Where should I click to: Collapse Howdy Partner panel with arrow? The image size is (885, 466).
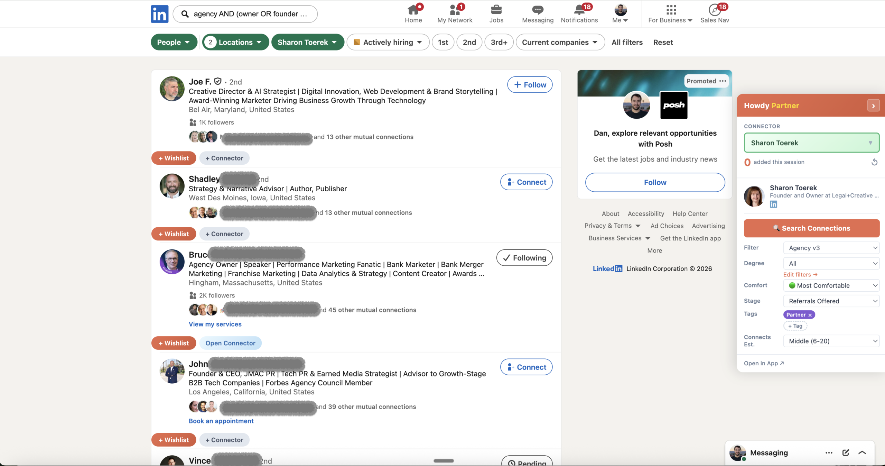point(873,106)
